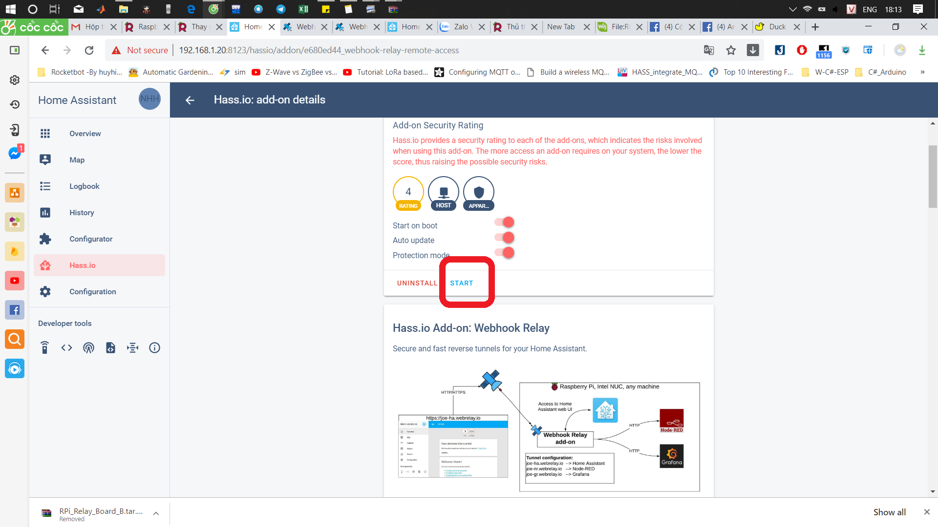
Task: Click the ENG language indicator
Action: [870, 9]
